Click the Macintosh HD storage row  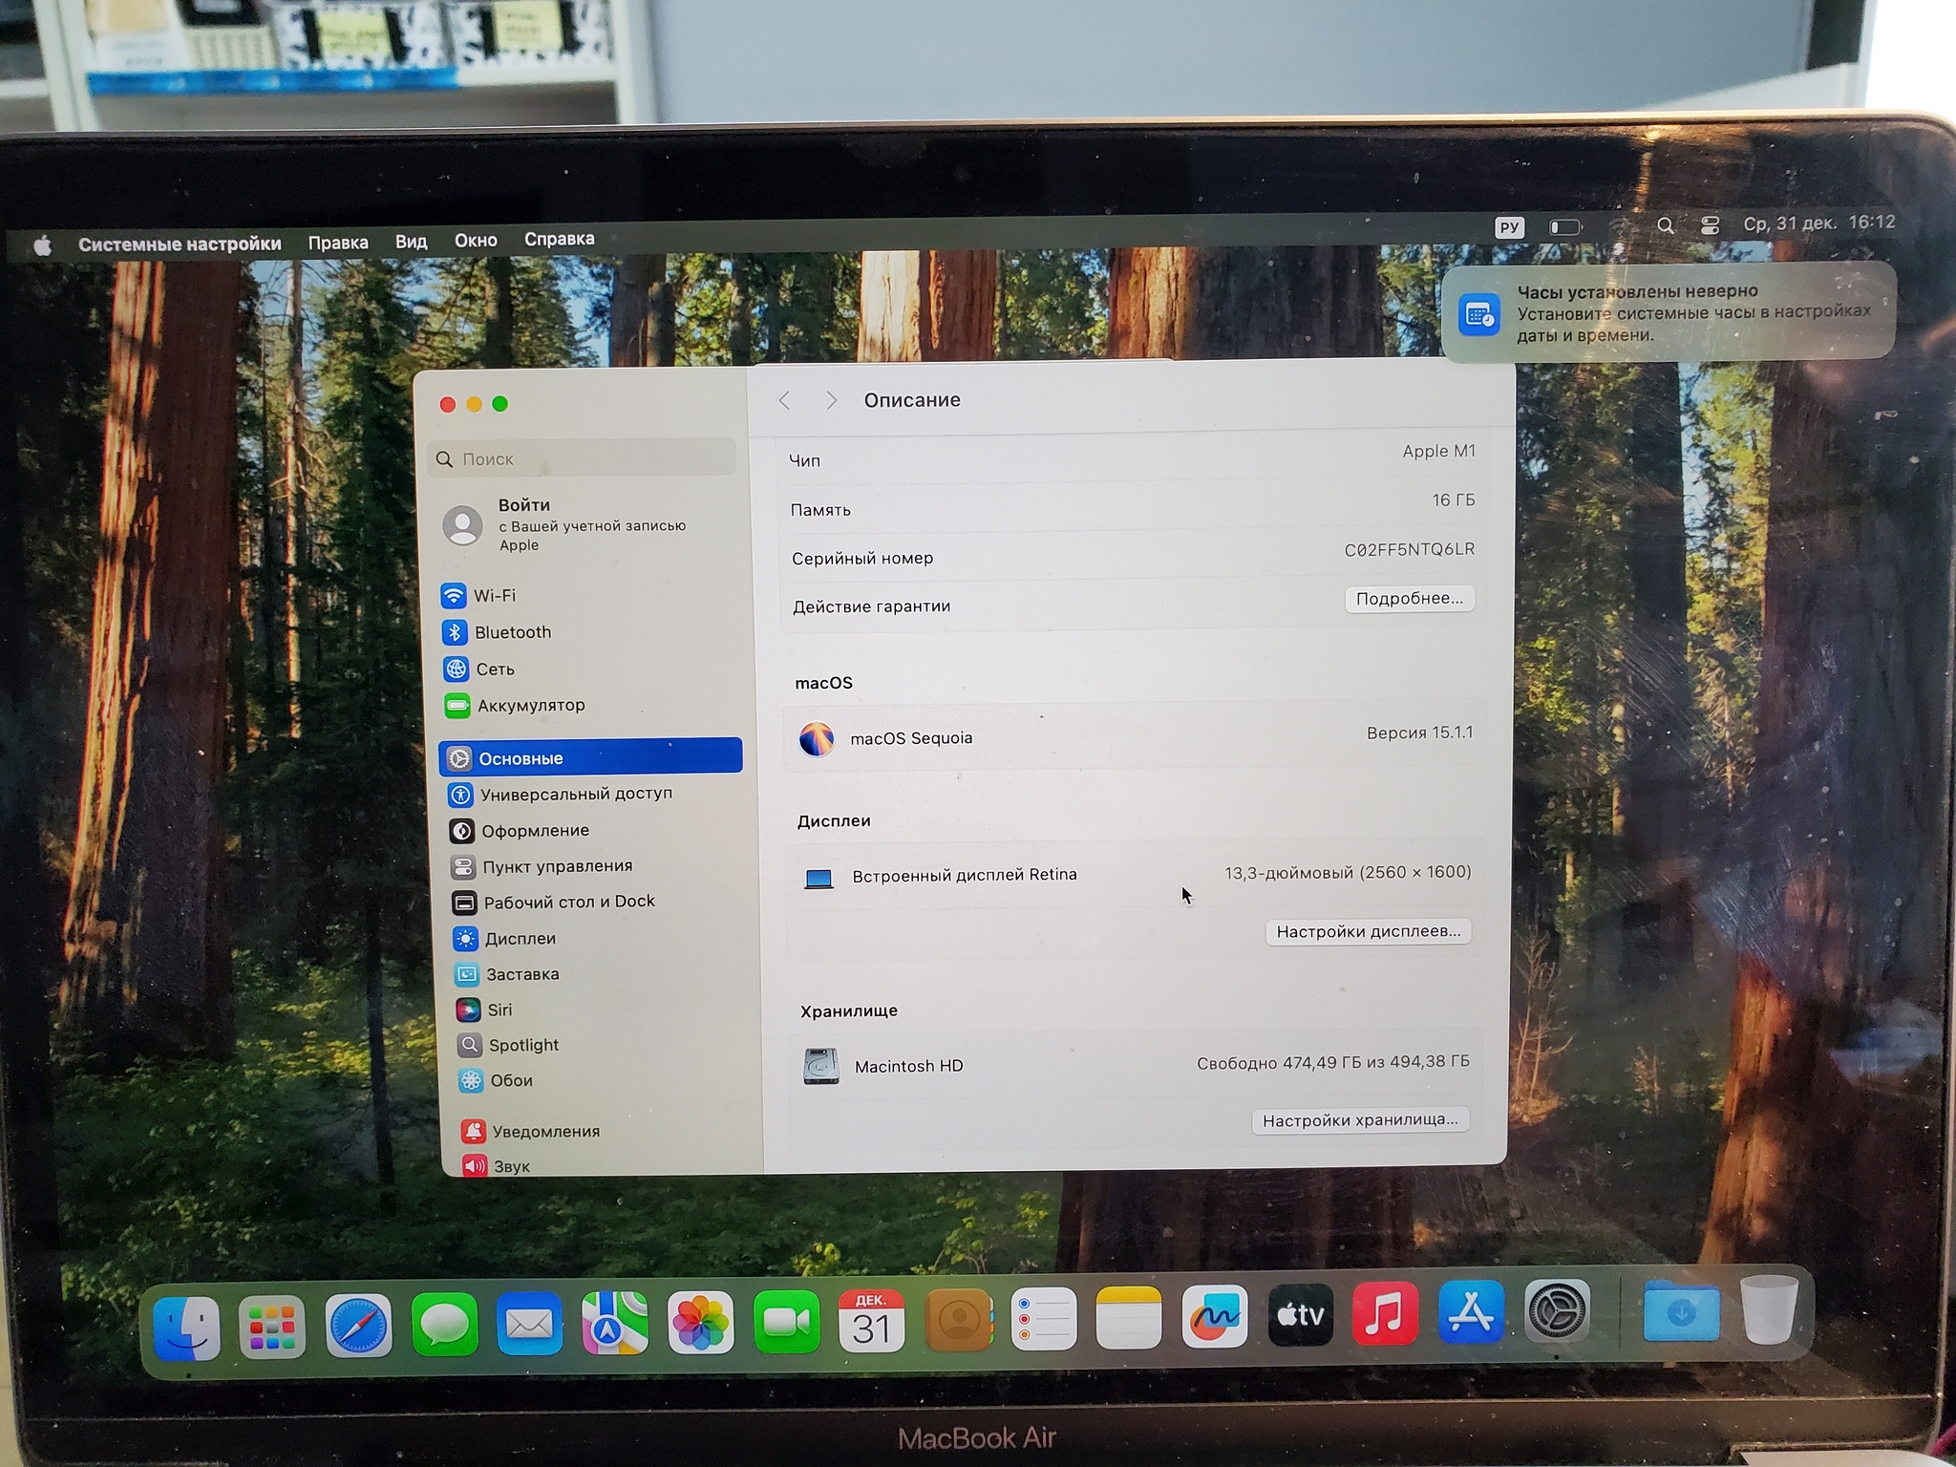1136,1065
